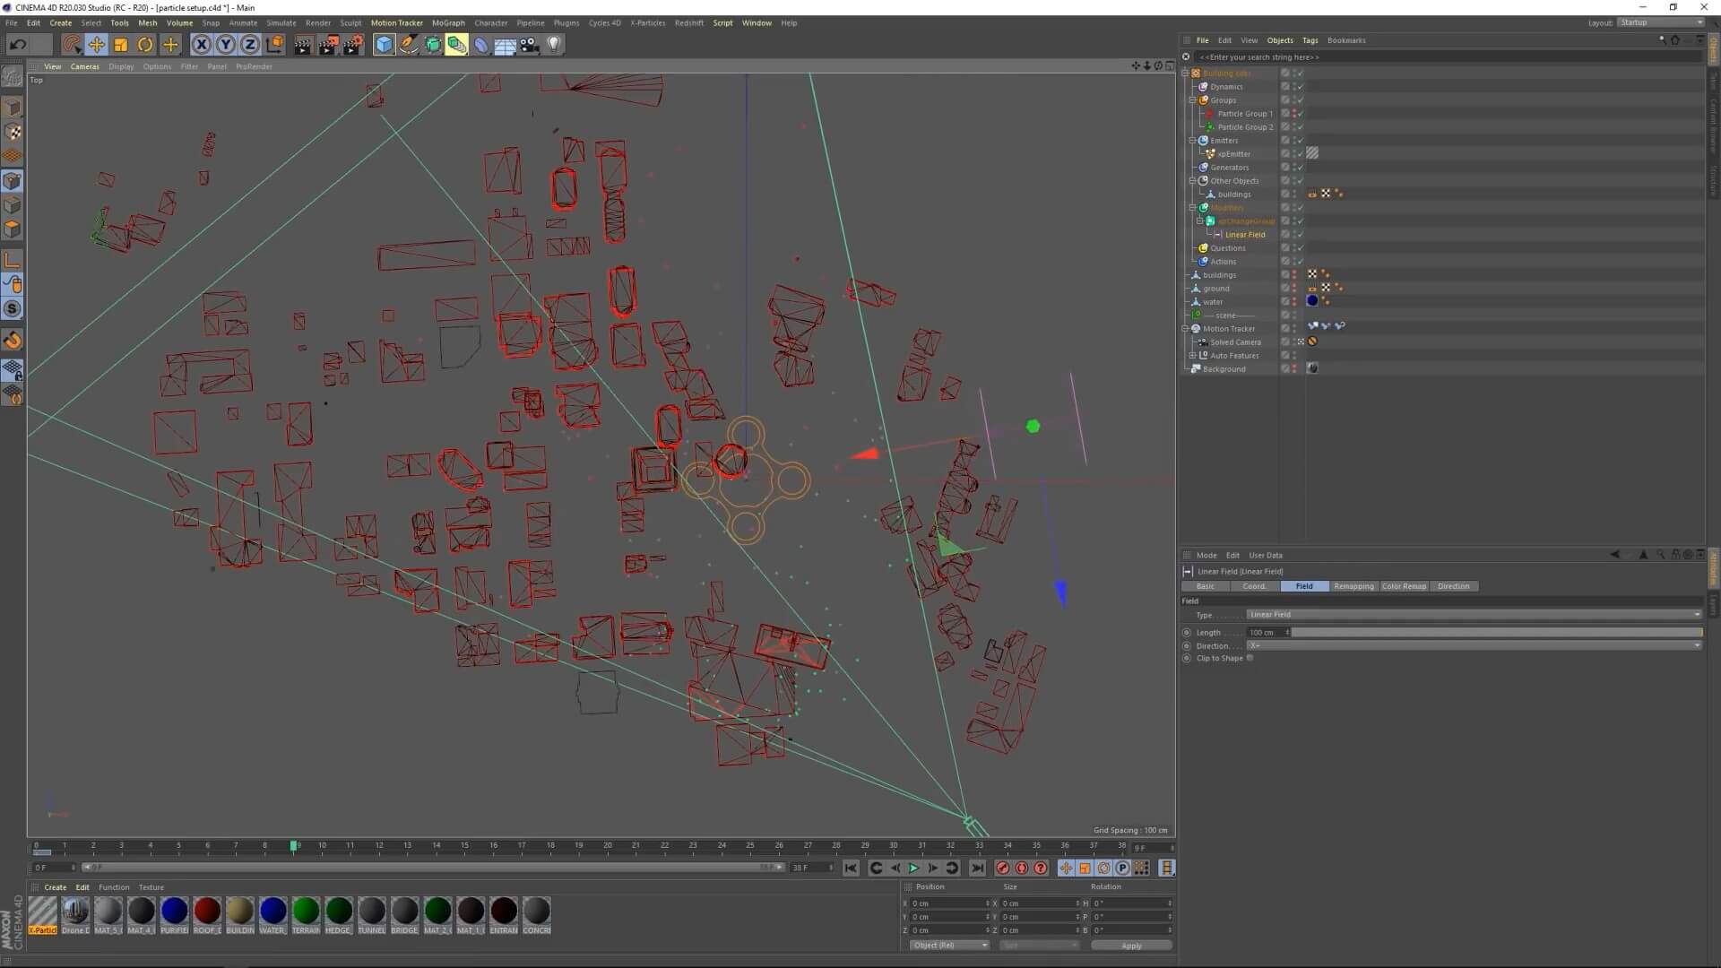Toggle enable checkmark for xpEmitter
The width and height of the screenshot is (1721, 968).
(1300, 154)
